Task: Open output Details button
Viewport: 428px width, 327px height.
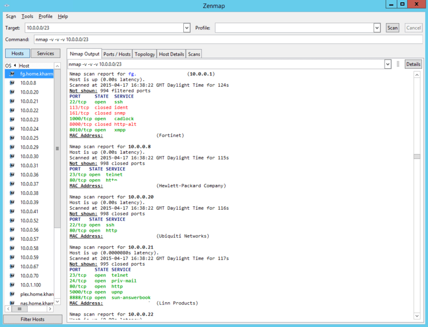Action: point(414,64)
